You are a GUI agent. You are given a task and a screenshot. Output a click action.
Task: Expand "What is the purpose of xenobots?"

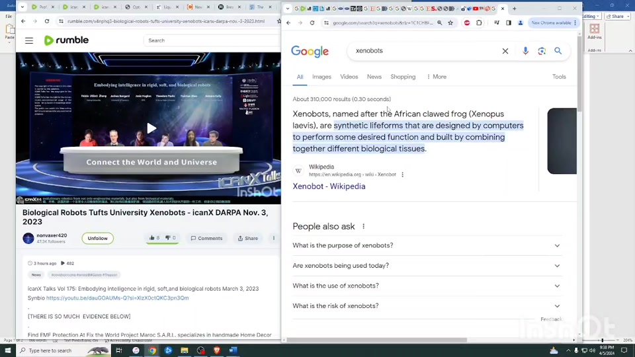coord(427,245)
